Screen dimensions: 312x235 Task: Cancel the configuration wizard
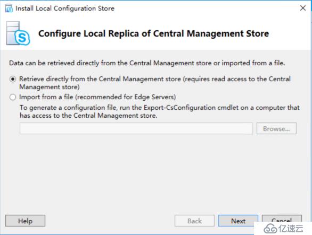point(282,219)
